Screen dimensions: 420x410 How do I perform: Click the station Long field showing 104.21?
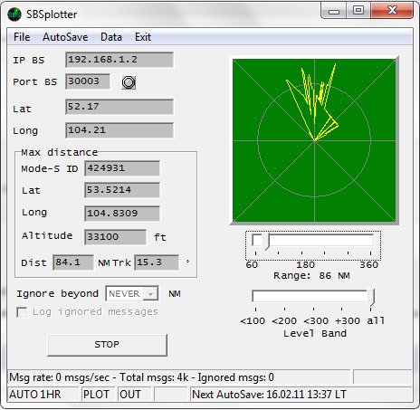click(x=119, y=130)
